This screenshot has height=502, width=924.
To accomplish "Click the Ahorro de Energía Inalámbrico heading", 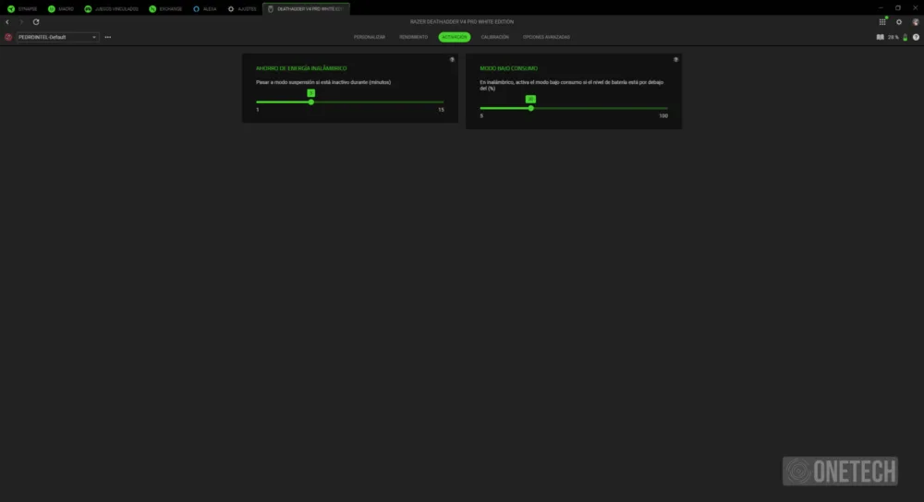I will point(301,68).
